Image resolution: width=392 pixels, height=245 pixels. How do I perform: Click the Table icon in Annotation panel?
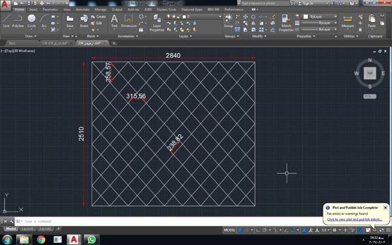pyautogui.click(x=141, y=30)
